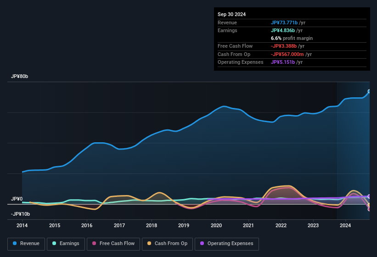The image size is (377, 257).
Task: Click the JP¥73.771b revenue value
Action: (x=284, y=22)
